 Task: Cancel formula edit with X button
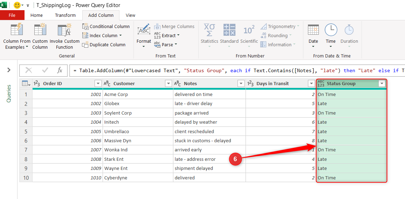28,70
